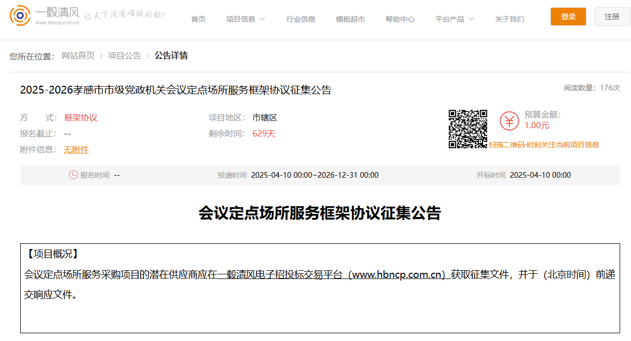
Task: Click the orange 登录 button
Action: tap(568, 16)
